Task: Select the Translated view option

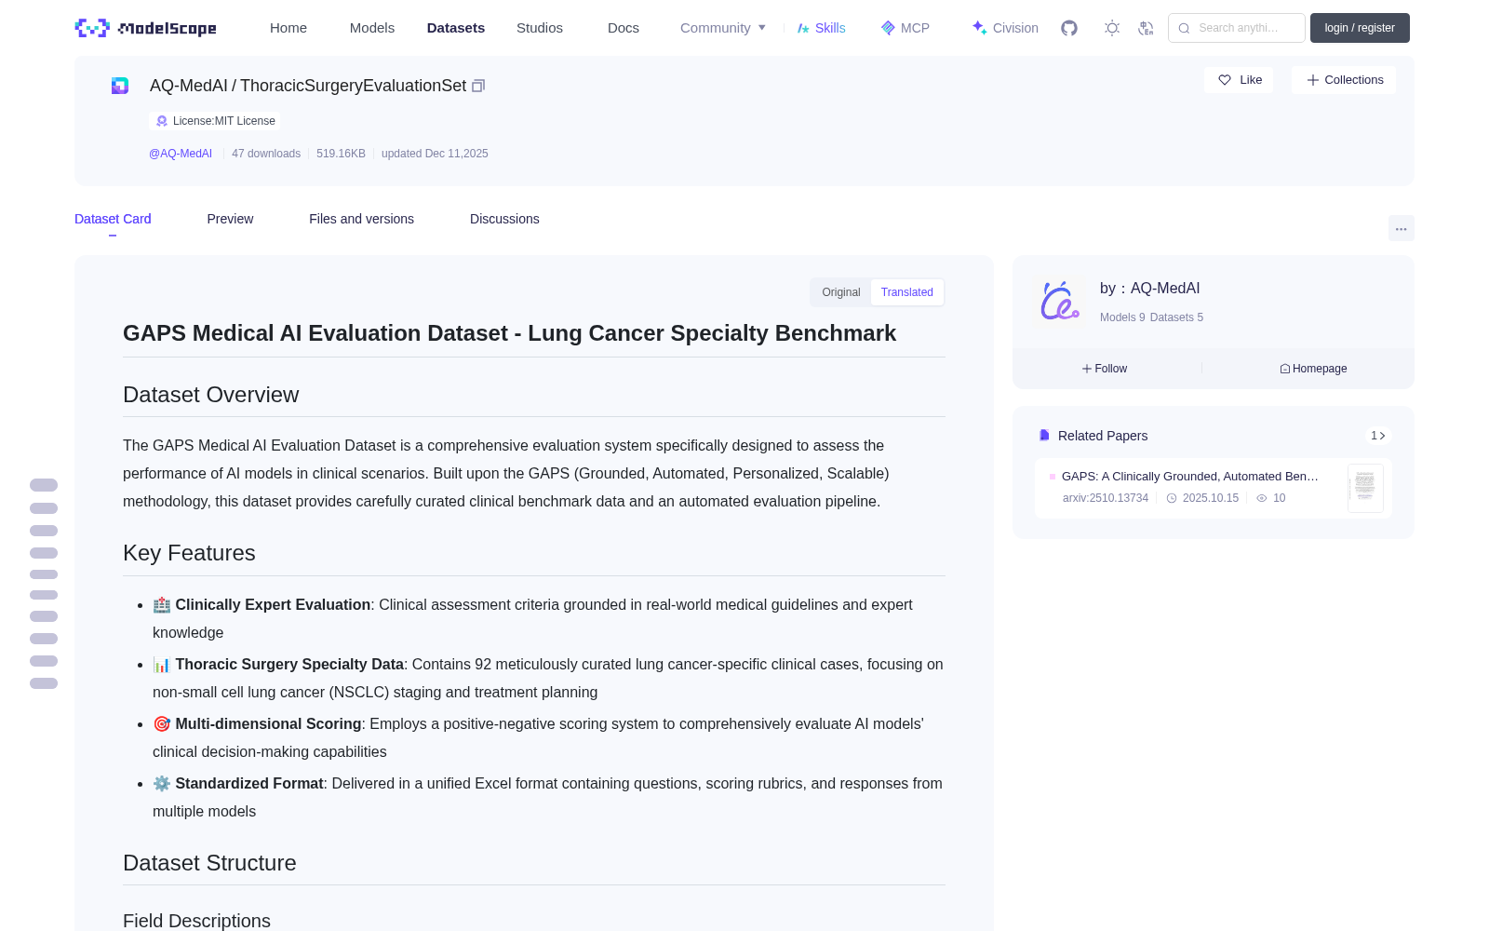Action: pos(907,292)
